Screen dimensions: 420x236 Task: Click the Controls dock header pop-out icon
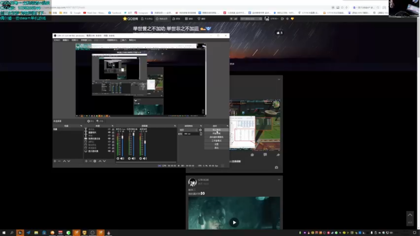point(227,126)
